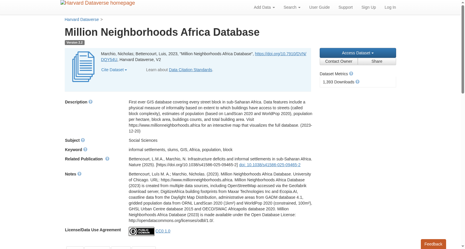Click help icon beside 1,393 Downloads
Screen dimensions: 465x249
click(x=357, y=82)
